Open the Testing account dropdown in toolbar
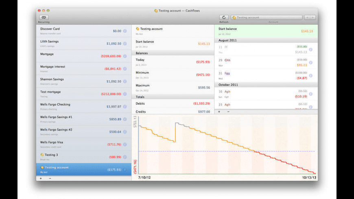Screen dimensions: 354x199 [267, 17]
